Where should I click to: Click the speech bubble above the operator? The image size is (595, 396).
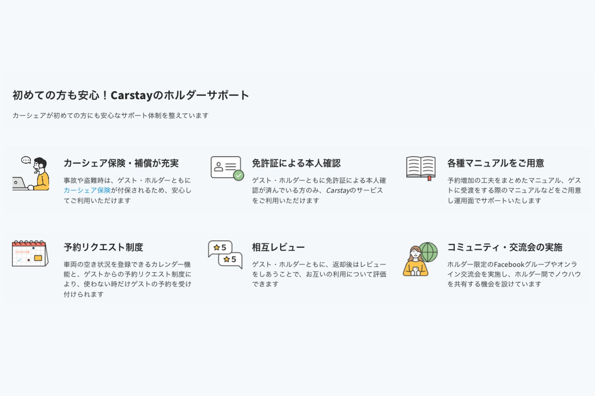click(26, 160)
